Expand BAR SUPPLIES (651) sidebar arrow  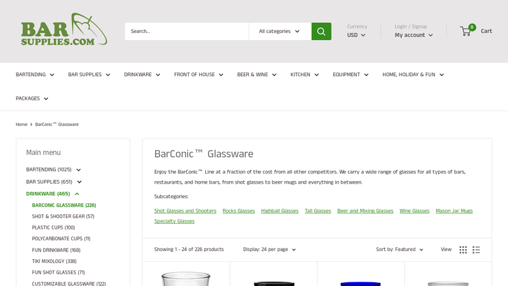(79, 182)
